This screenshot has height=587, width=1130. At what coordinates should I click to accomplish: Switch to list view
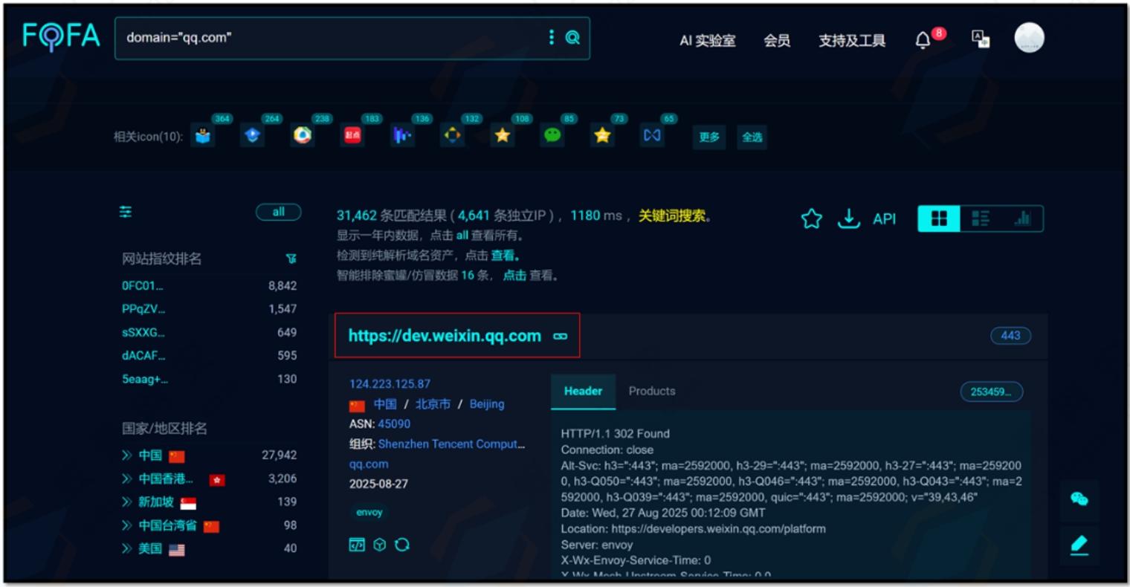[x=981, y=218]
